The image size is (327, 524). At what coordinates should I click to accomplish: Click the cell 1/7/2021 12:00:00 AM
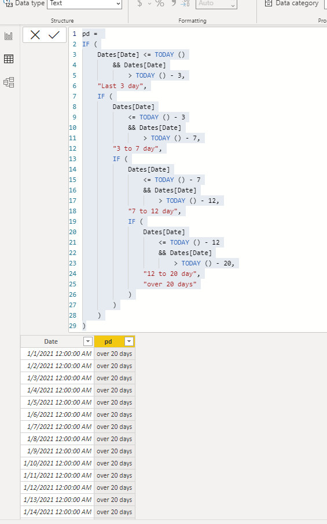point(57,427)
